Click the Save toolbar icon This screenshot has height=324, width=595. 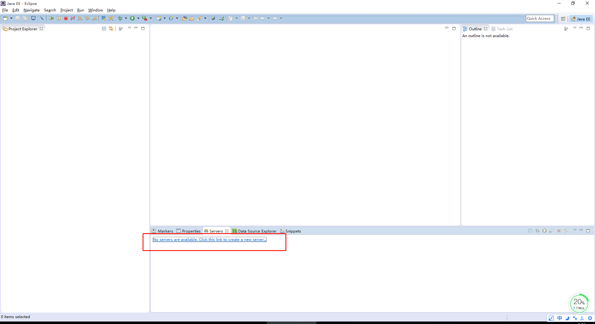click(17, 18)
